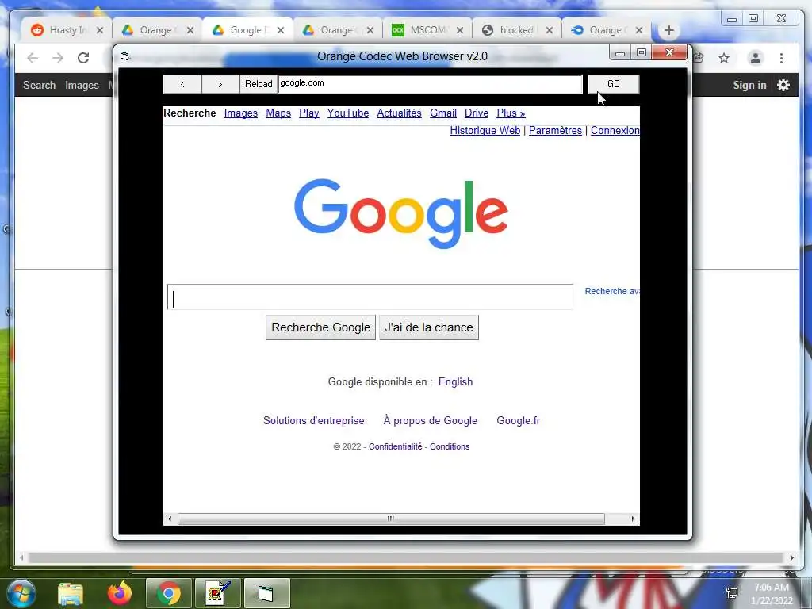Image resolution: width=812 pixels, height=609 pixels.
Task: Click Chrome's back navigation arrow
Action: (x=33, y=58)
